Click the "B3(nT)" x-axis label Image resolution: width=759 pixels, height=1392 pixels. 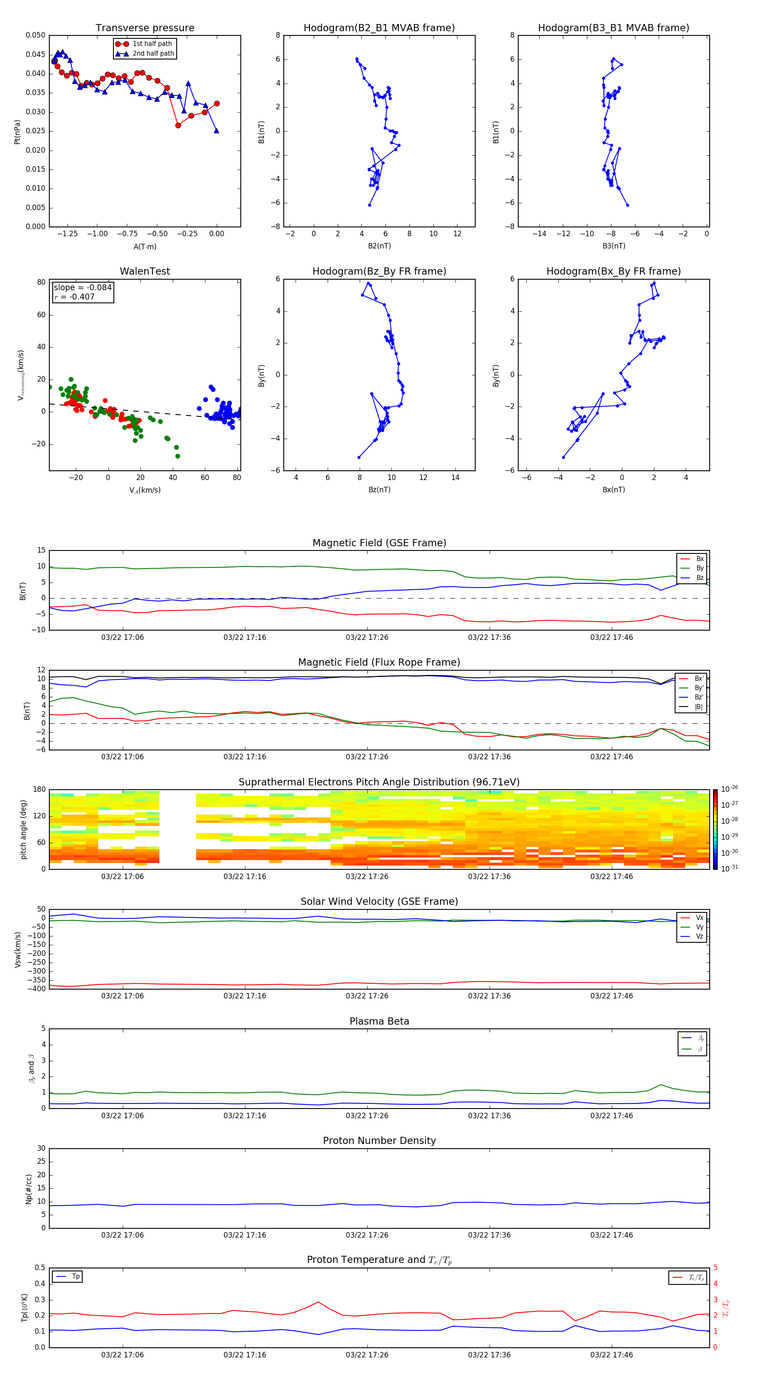(x=614, y=246)
